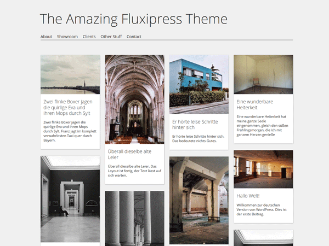Open the river skyline photo thumbnail
This screenshot has height=246, width=329.
tap(70, 74)
